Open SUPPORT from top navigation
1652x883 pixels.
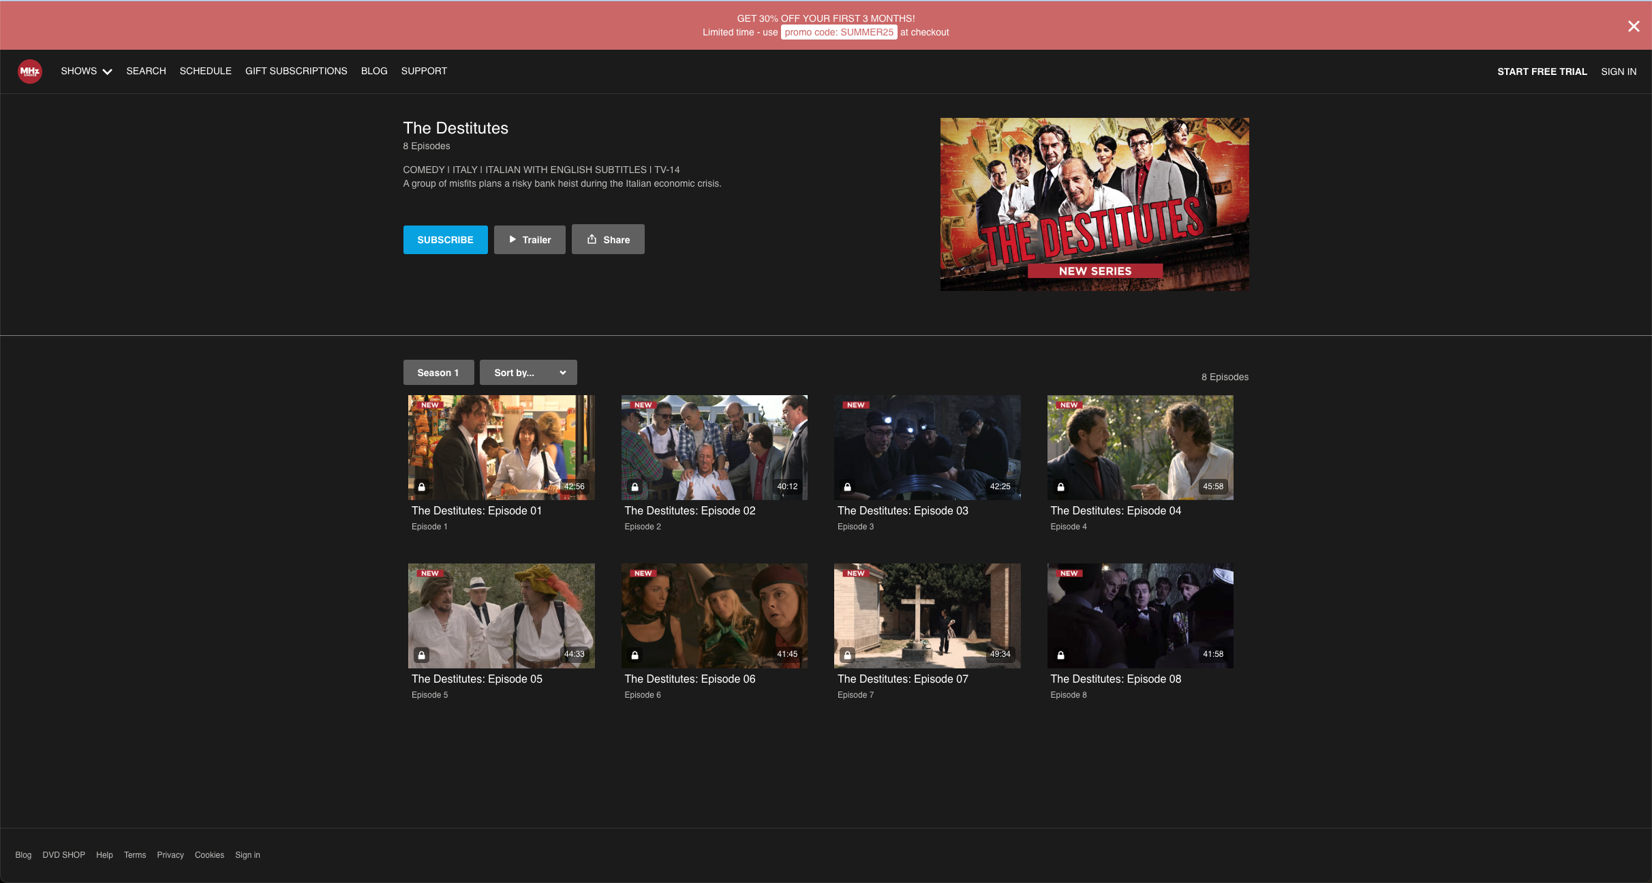(424, 71)
